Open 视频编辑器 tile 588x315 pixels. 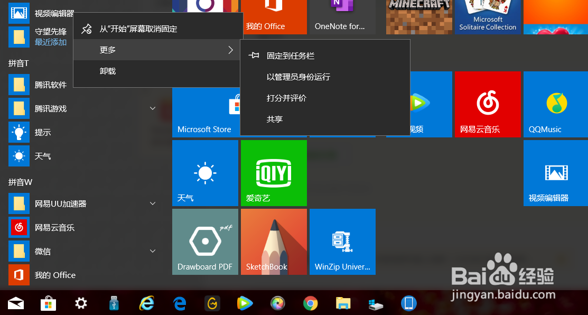[x=556, y=173]
